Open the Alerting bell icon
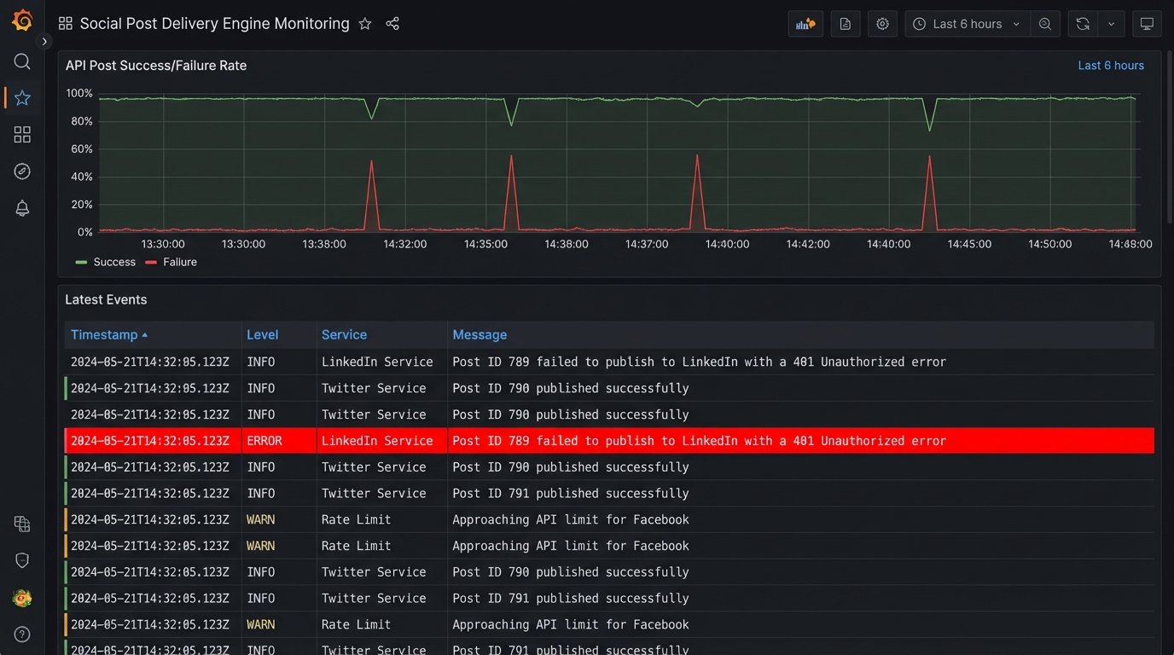This screenshot has width=1174, height=655. (x=22, y=208)
